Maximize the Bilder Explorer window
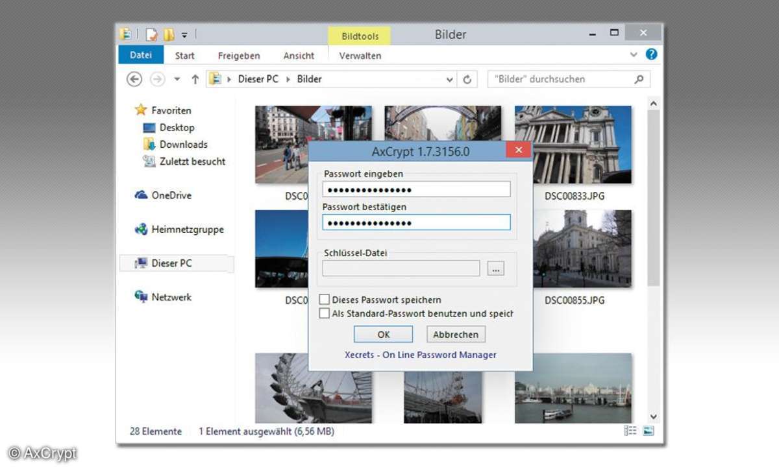The width and height of the screenshot is (779, 467). [x=614, y=33]
